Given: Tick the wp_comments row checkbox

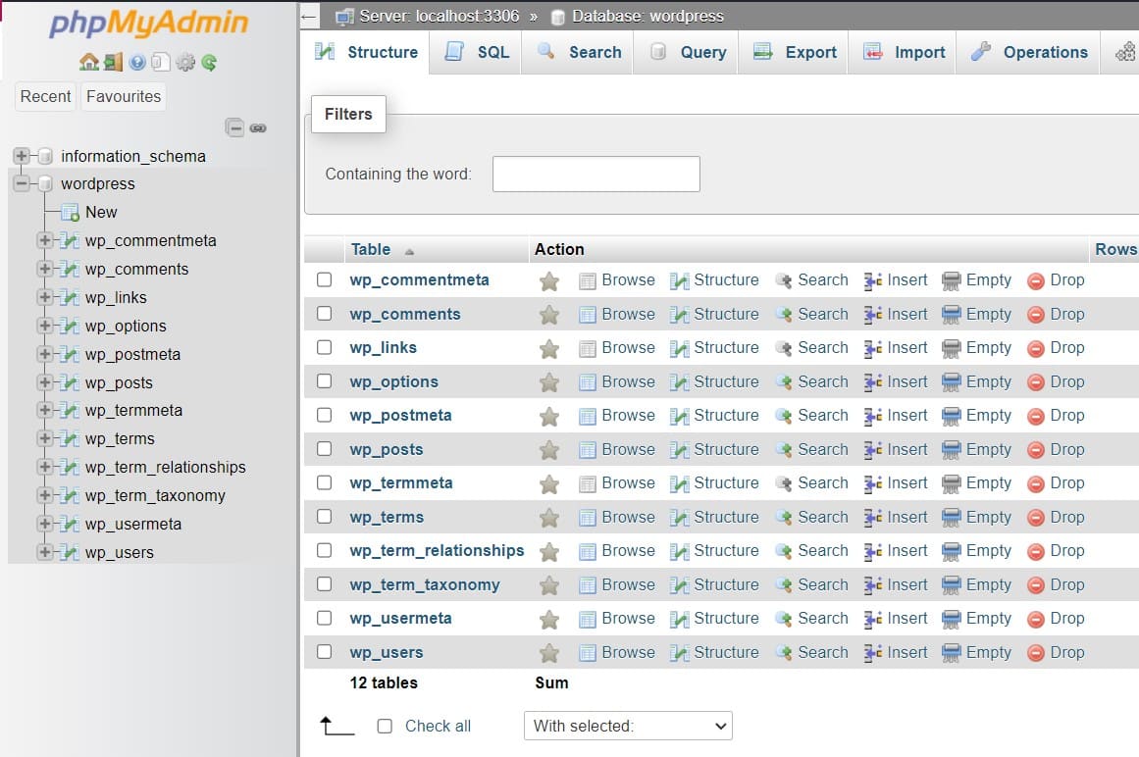Looking at the screenshot, I should click(325, 314).
